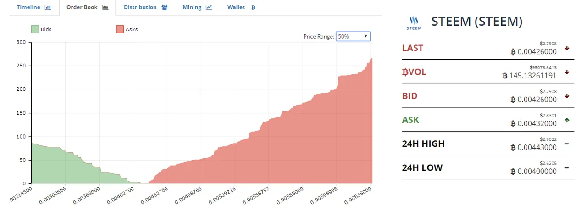The height and width of the screenshot is (211, 587).
Task: Click the down arrow beside LAST price
Action: click(x=567, y=48)
